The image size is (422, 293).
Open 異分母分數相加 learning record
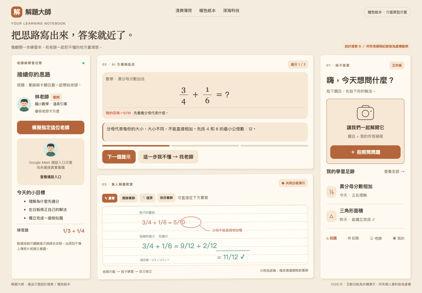click(x=365, y=191)
